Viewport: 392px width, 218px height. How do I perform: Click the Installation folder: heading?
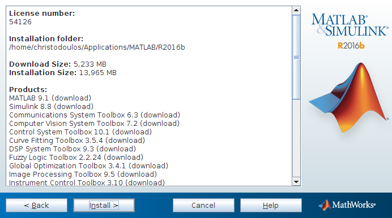click(x=46, y=39)
